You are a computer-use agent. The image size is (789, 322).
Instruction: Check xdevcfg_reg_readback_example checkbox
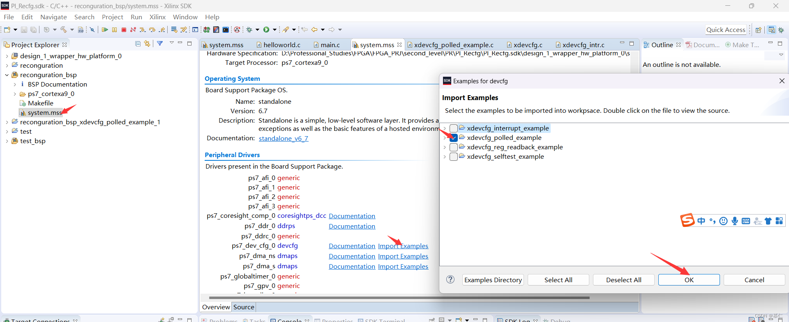coord(454,147)
